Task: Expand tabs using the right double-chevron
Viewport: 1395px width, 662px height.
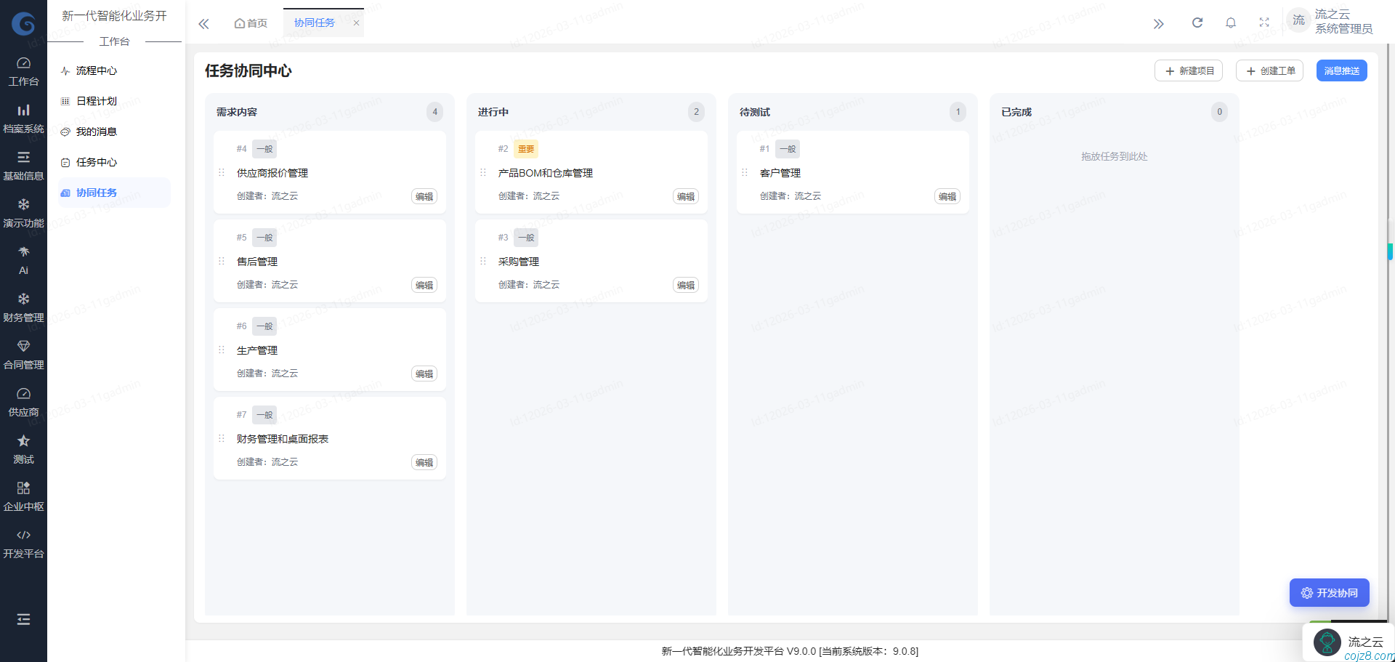Action: click(1158, 23)
